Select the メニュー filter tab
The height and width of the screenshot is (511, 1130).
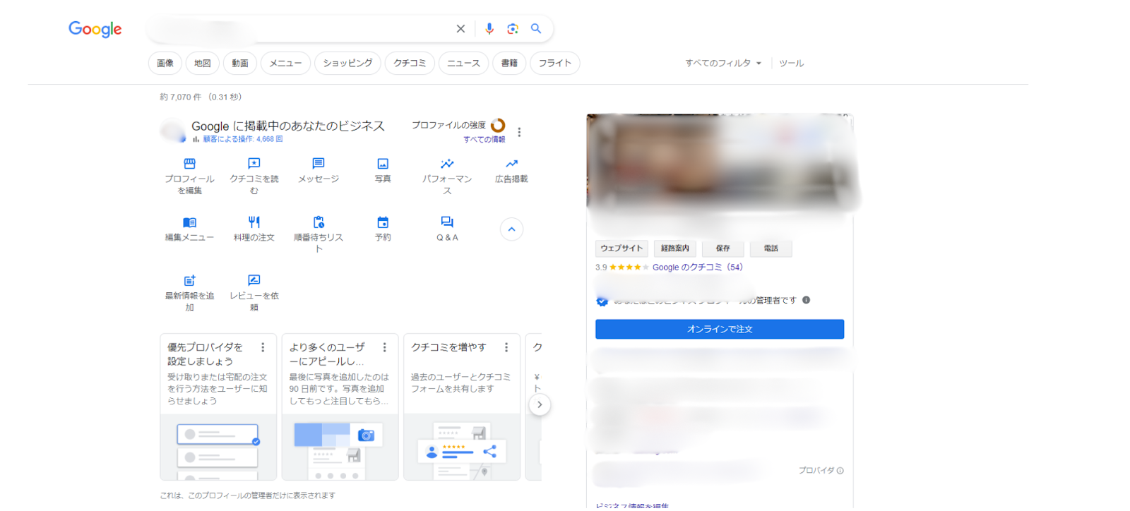285,64
